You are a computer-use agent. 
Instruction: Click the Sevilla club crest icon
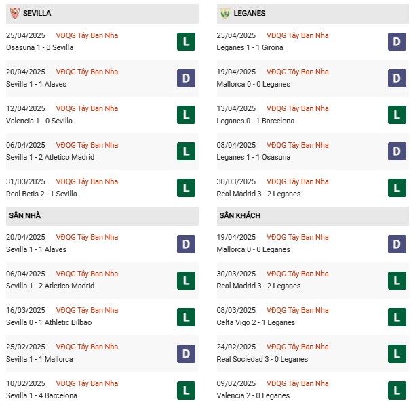click(15, 13)
